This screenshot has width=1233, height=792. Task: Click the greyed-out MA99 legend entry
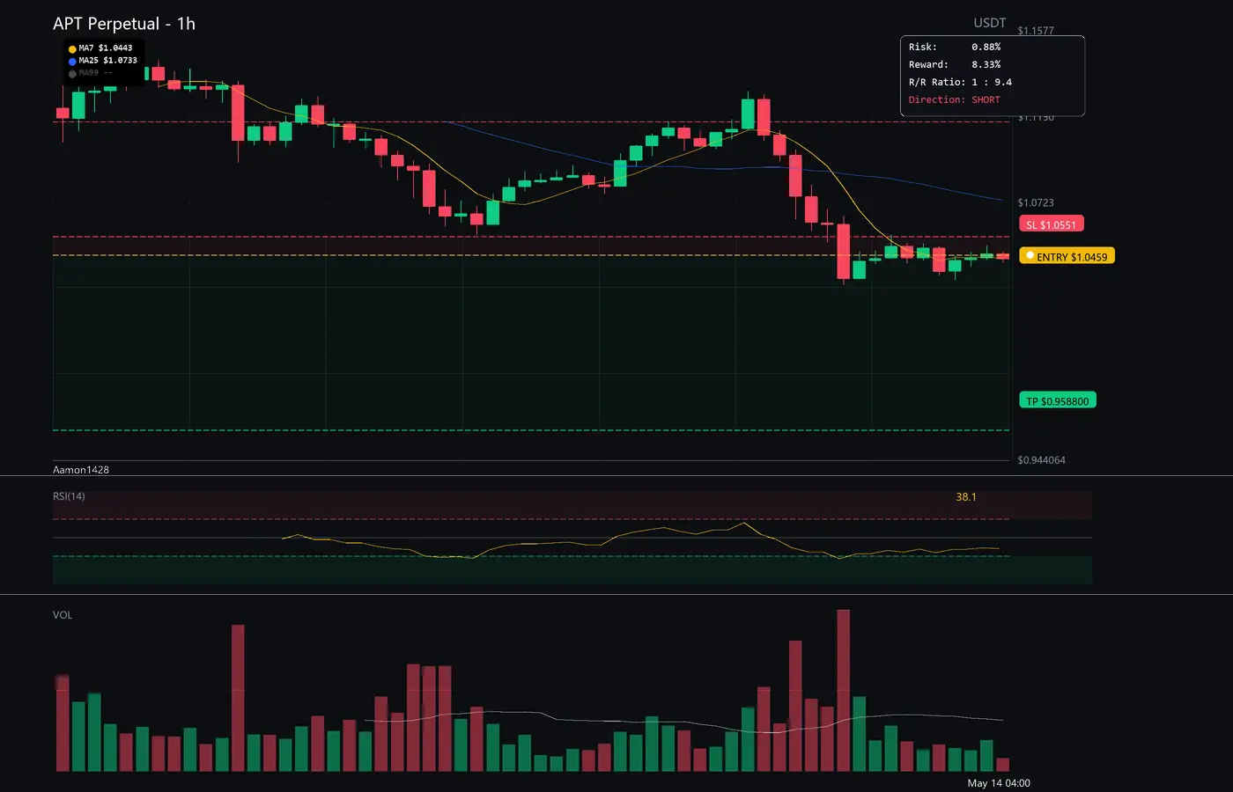(x=91, y=73)
